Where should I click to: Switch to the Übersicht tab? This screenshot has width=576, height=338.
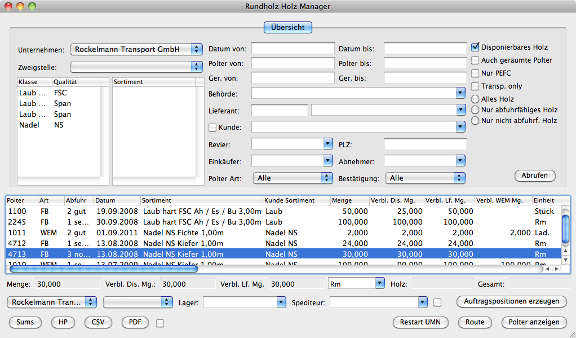click(287, 27)
